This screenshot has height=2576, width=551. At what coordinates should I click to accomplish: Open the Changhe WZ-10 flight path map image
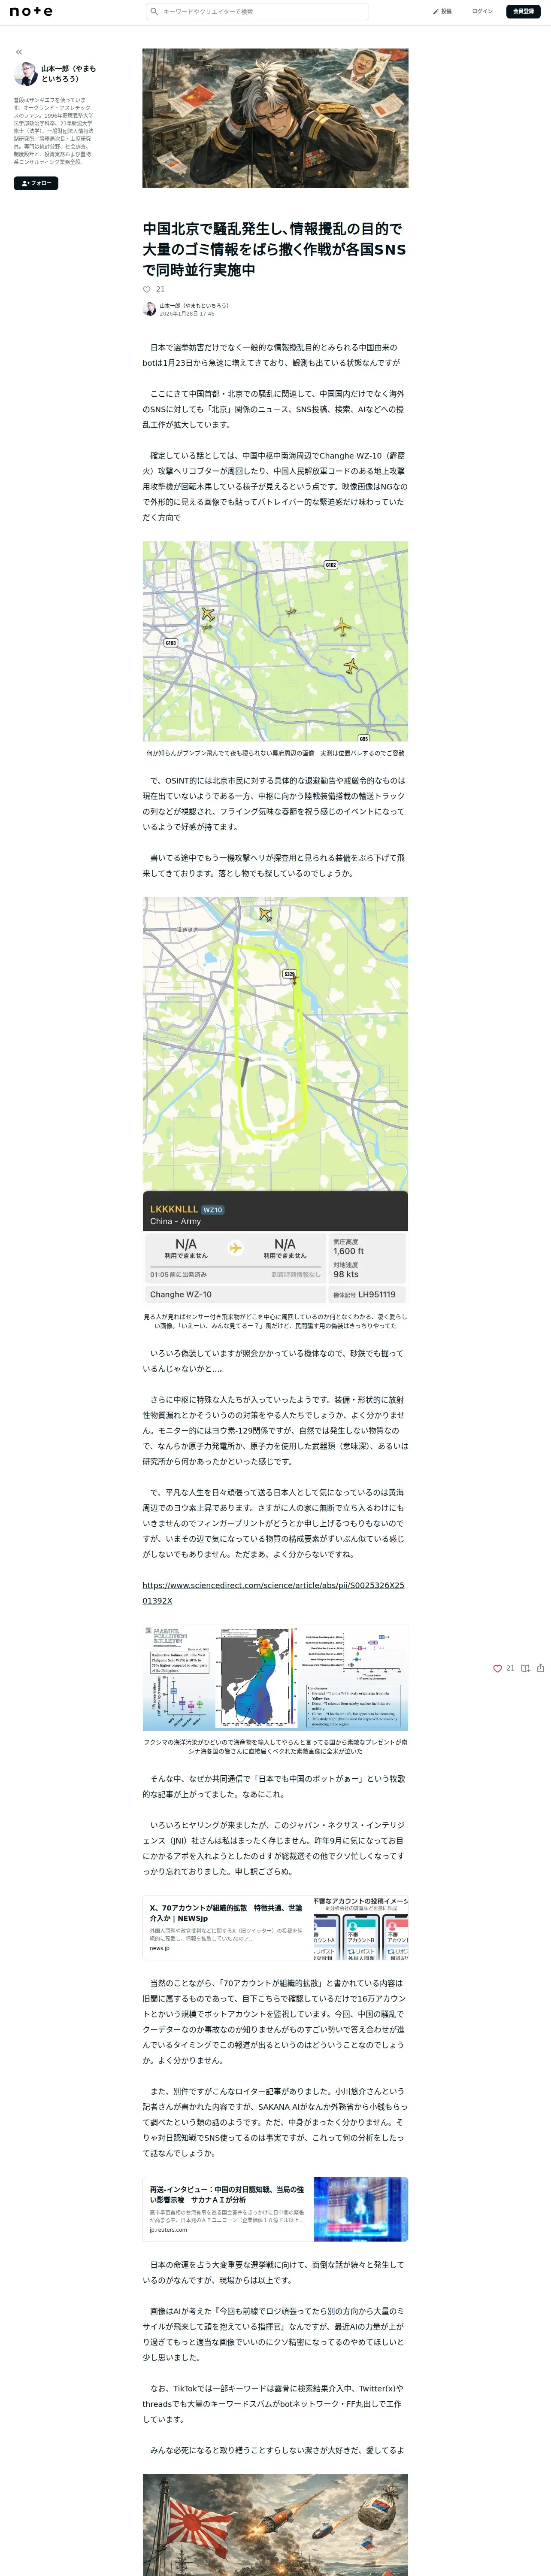275,1100
